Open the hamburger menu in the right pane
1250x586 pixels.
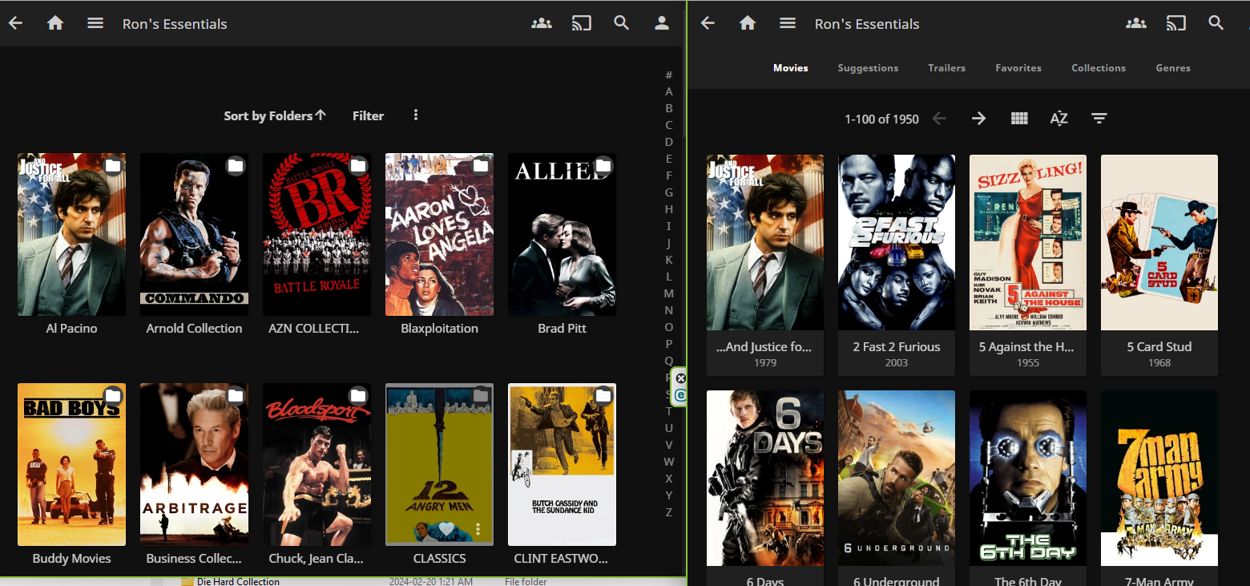[788, 23]
